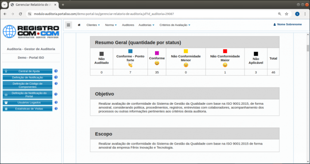Open the tab search dropdown arrow
This screenshot has height=164, width=310.
pos(4,5)
